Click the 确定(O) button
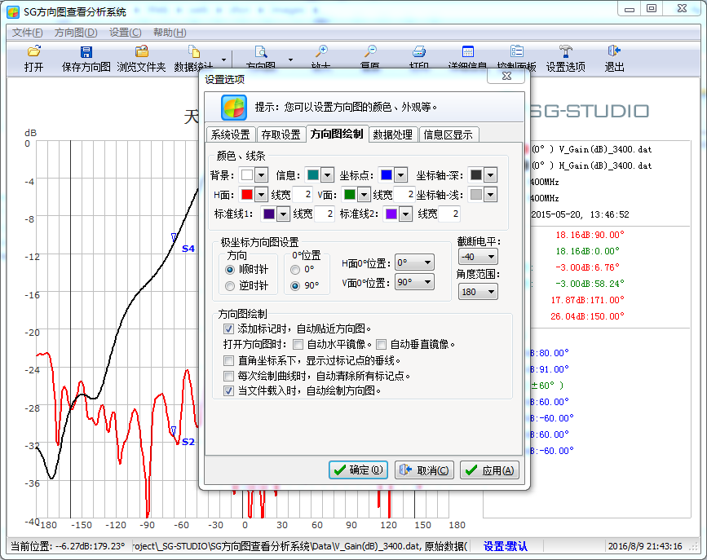This screenshot has height=560, width=707. point(359,470)
